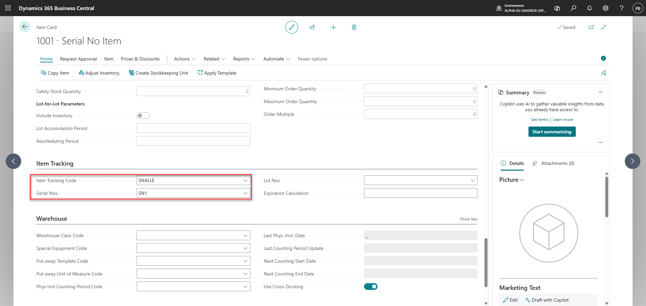Open the Related menu
The height and width of the screenshot is (306, 646).
pos(214,59)
